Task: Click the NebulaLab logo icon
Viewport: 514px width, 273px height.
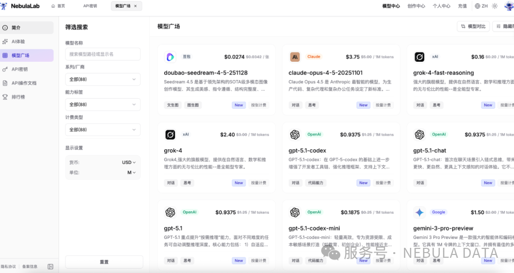Action: pos(4,6)
